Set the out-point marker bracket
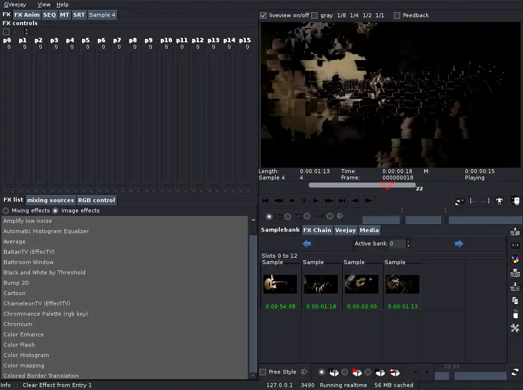The image size is (523, 390). (486, 201)
